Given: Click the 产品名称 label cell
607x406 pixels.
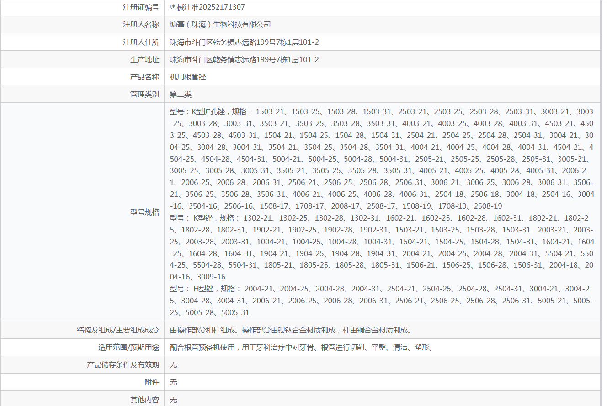Looking at the screenshot, I should tap(82, 77).
